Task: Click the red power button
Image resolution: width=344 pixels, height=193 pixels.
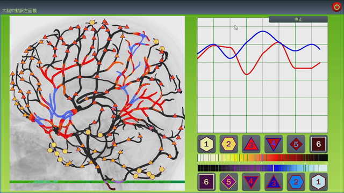Action: pos(336,7)
